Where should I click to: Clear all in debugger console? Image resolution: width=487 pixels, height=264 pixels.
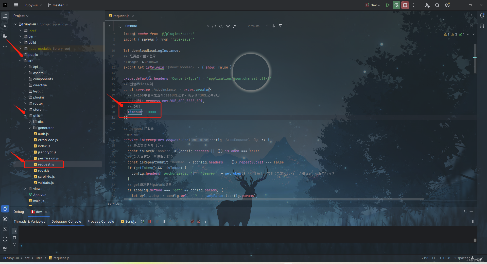(14, 238)
